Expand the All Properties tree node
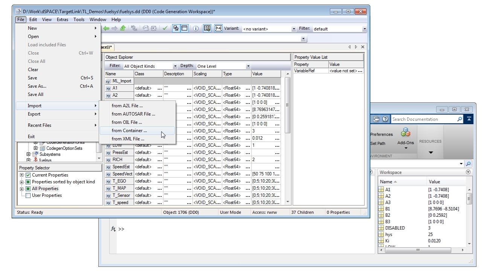 coord(22,189)
